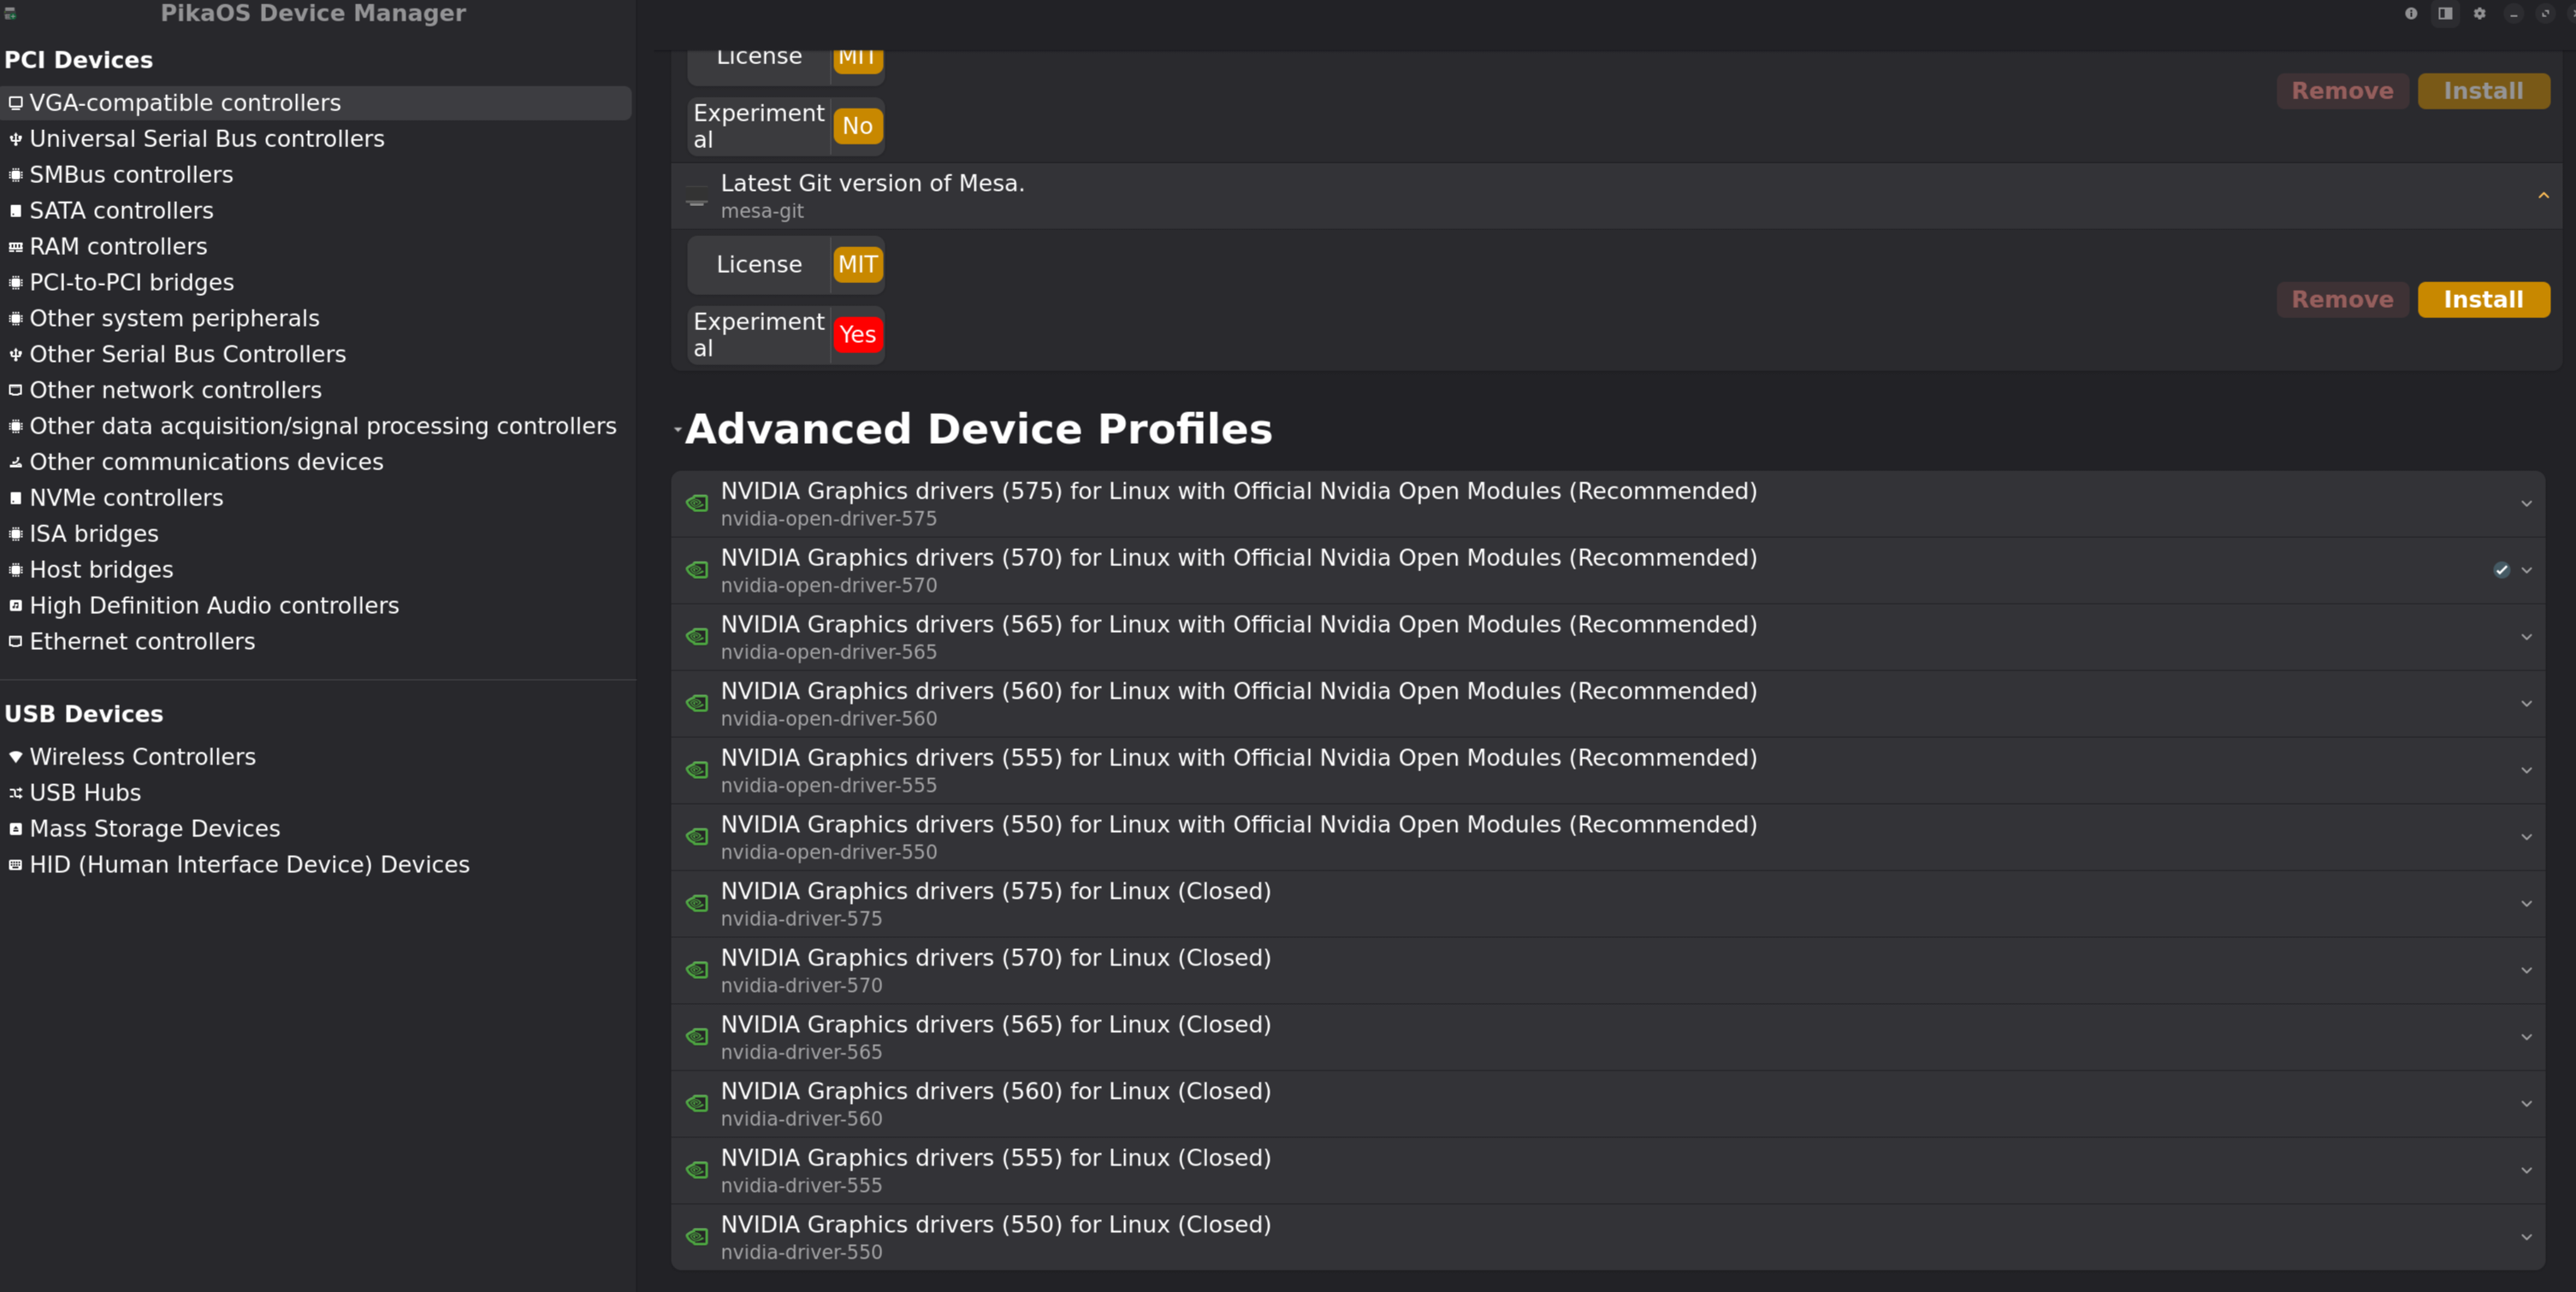Click Install beside the Experimental No badge
The image size is (2576, 1292).
pos(2483,91)
